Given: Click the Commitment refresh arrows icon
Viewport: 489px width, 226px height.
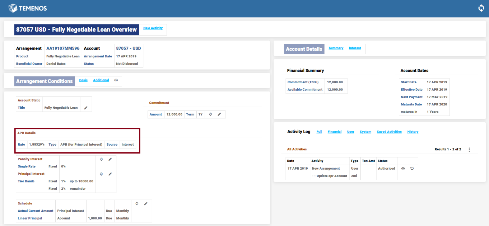Looking at the screenshot, I should click(210, 114).
